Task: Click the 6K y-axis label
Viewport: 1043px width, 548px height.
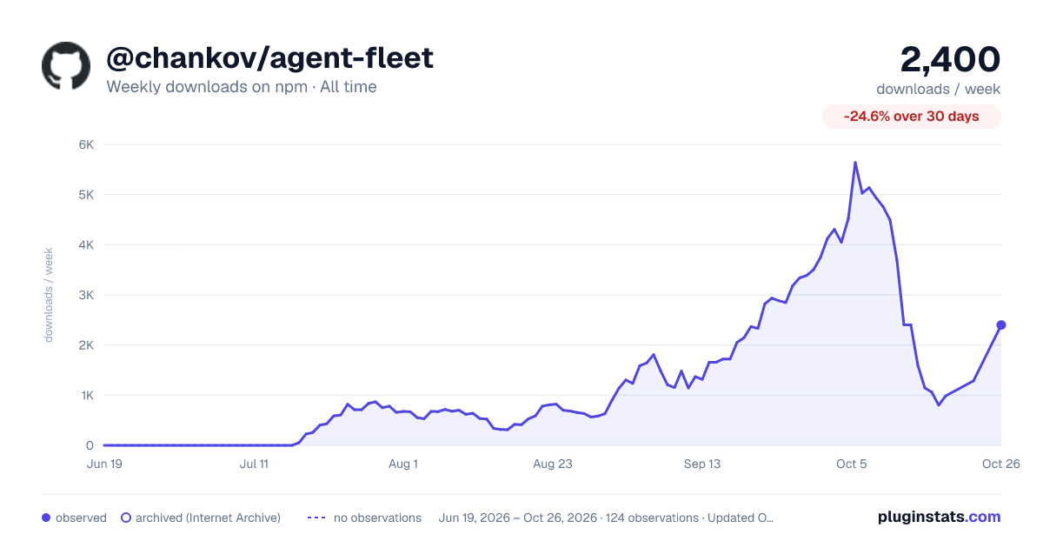Action: click(x=86, y=144)
